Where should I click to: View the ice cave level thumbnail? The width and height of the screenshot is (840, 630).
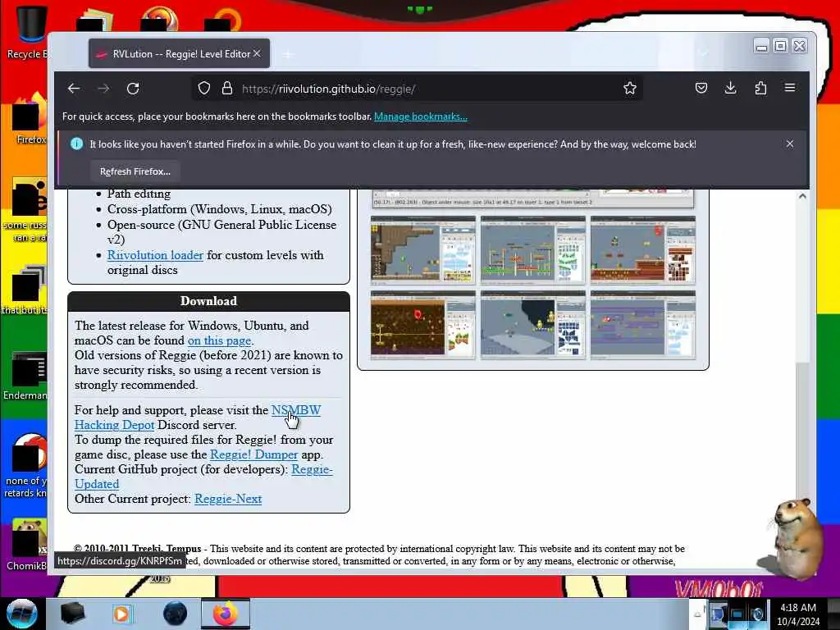pos(533,325)
